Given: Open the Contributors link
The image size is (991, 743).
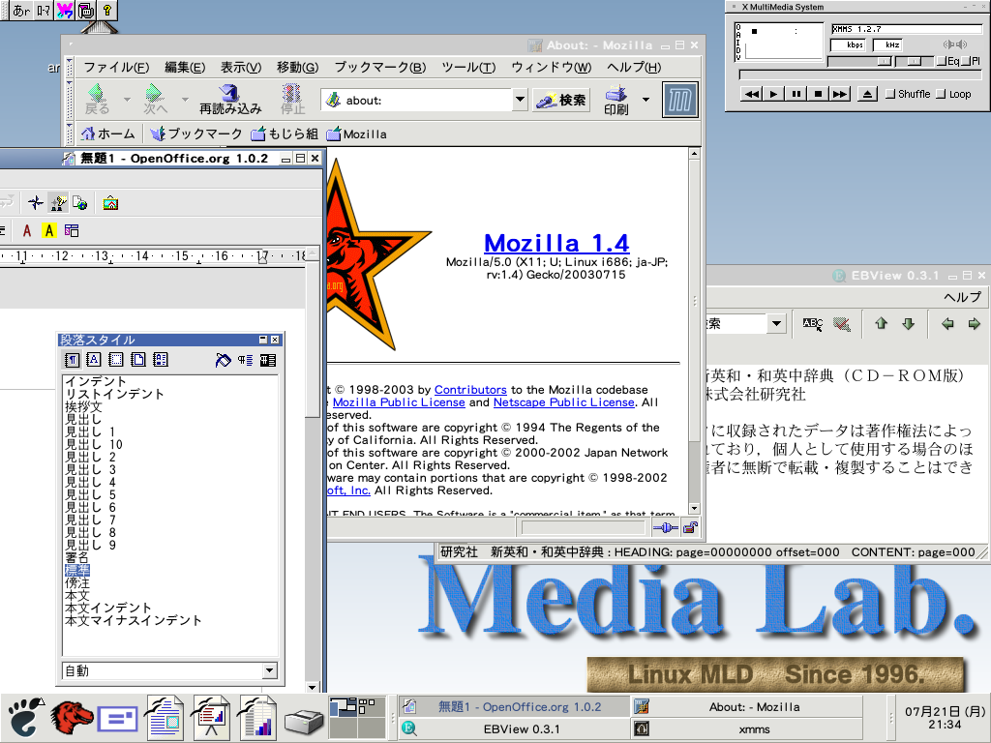Looking at the screenshot, I should tap(470, 390).
